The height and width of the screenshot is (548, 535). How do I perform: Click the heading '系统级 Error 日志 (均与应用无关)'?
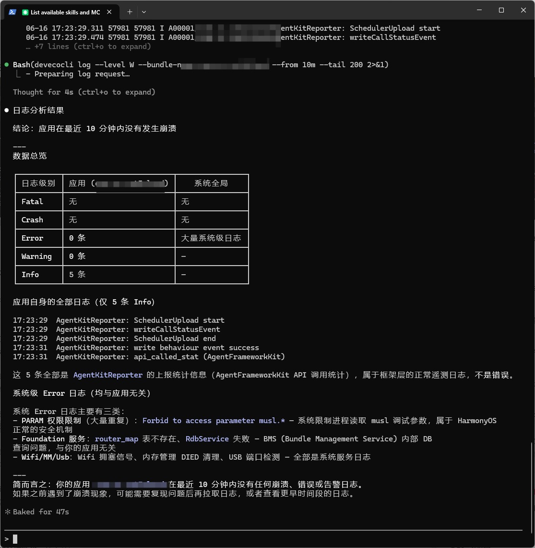click(x=82, y=393)
